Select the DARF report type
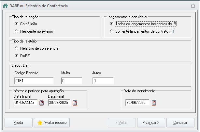Screen dimensions: 200x132 [16, 56]
